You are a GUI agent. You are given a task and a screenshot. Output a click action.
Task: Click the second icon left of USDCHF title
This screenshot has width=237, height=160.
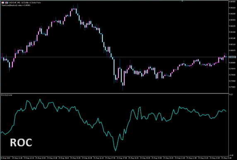[7, 2]
